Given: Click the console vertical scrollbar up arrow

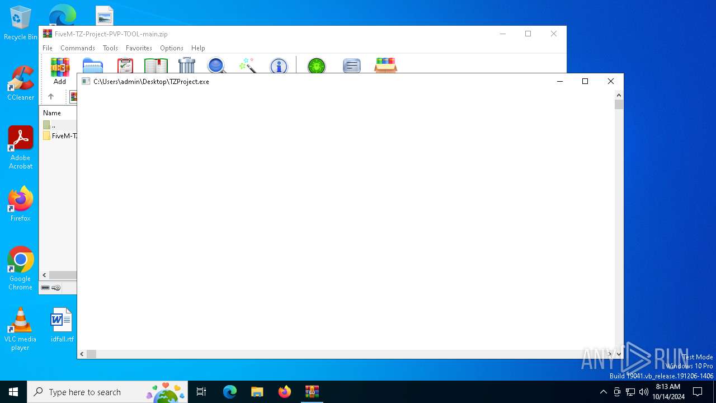Looking at the screenshot, I should [x=619, y=95].
